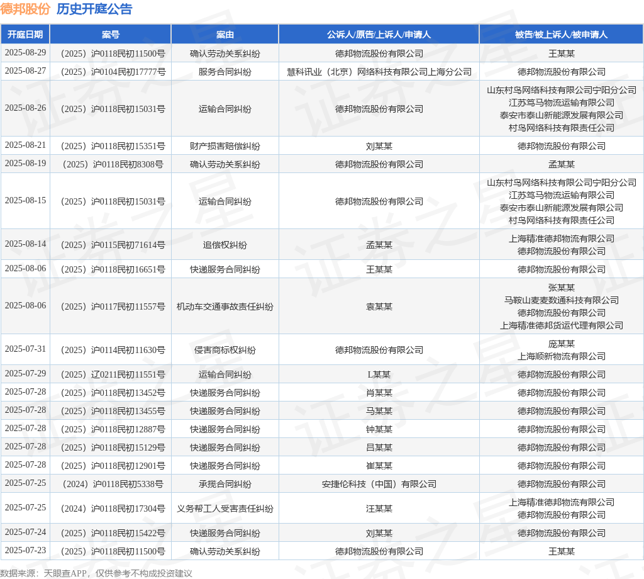Click plaintiff 钟某某
The width and height of the screenshot is (644, 579).
coord(379,429)
